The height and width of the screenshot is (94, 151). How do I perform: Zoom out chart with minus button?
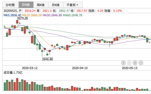[141, 63]
